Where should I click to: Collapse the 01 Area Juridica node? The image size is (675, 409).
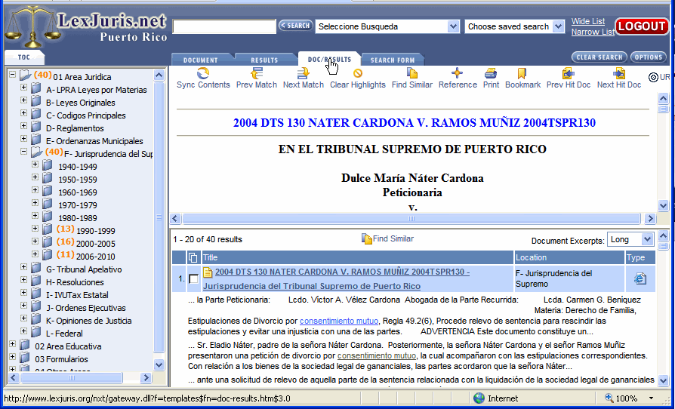point(13,75)
